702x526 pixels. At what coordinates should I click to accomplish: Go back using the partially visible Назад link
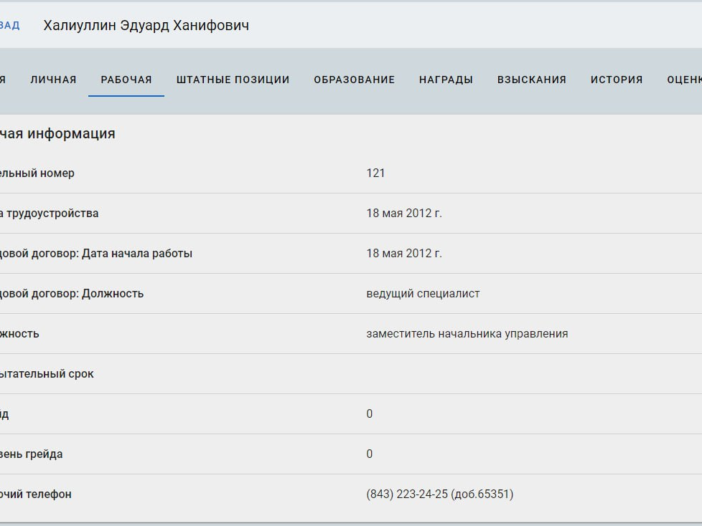click(x=9, y=25)
